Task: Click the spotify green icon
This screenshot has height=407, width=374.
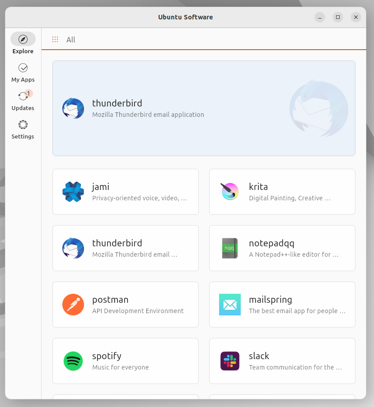Action: pyautogui.click(x=73, y=361)
